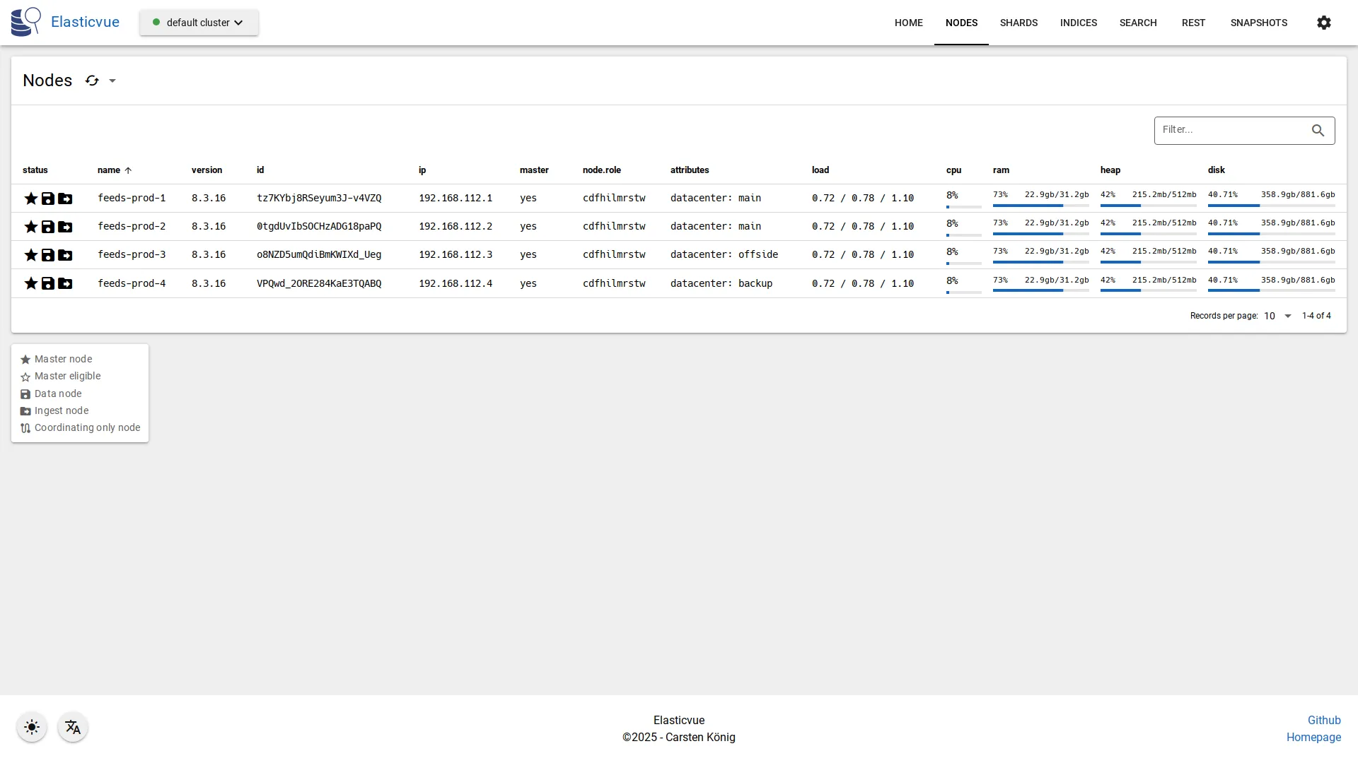The width and height of the screenshot is (1358, 763).
Task: Click the refresh icon next to Nodes heading
Action: 92,81
